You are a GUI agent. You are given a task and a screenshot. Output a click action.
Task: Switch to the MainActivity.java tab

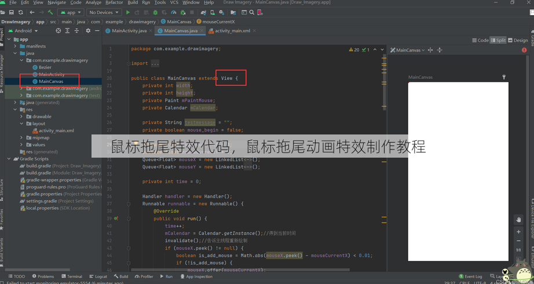[x=129, y=31]
